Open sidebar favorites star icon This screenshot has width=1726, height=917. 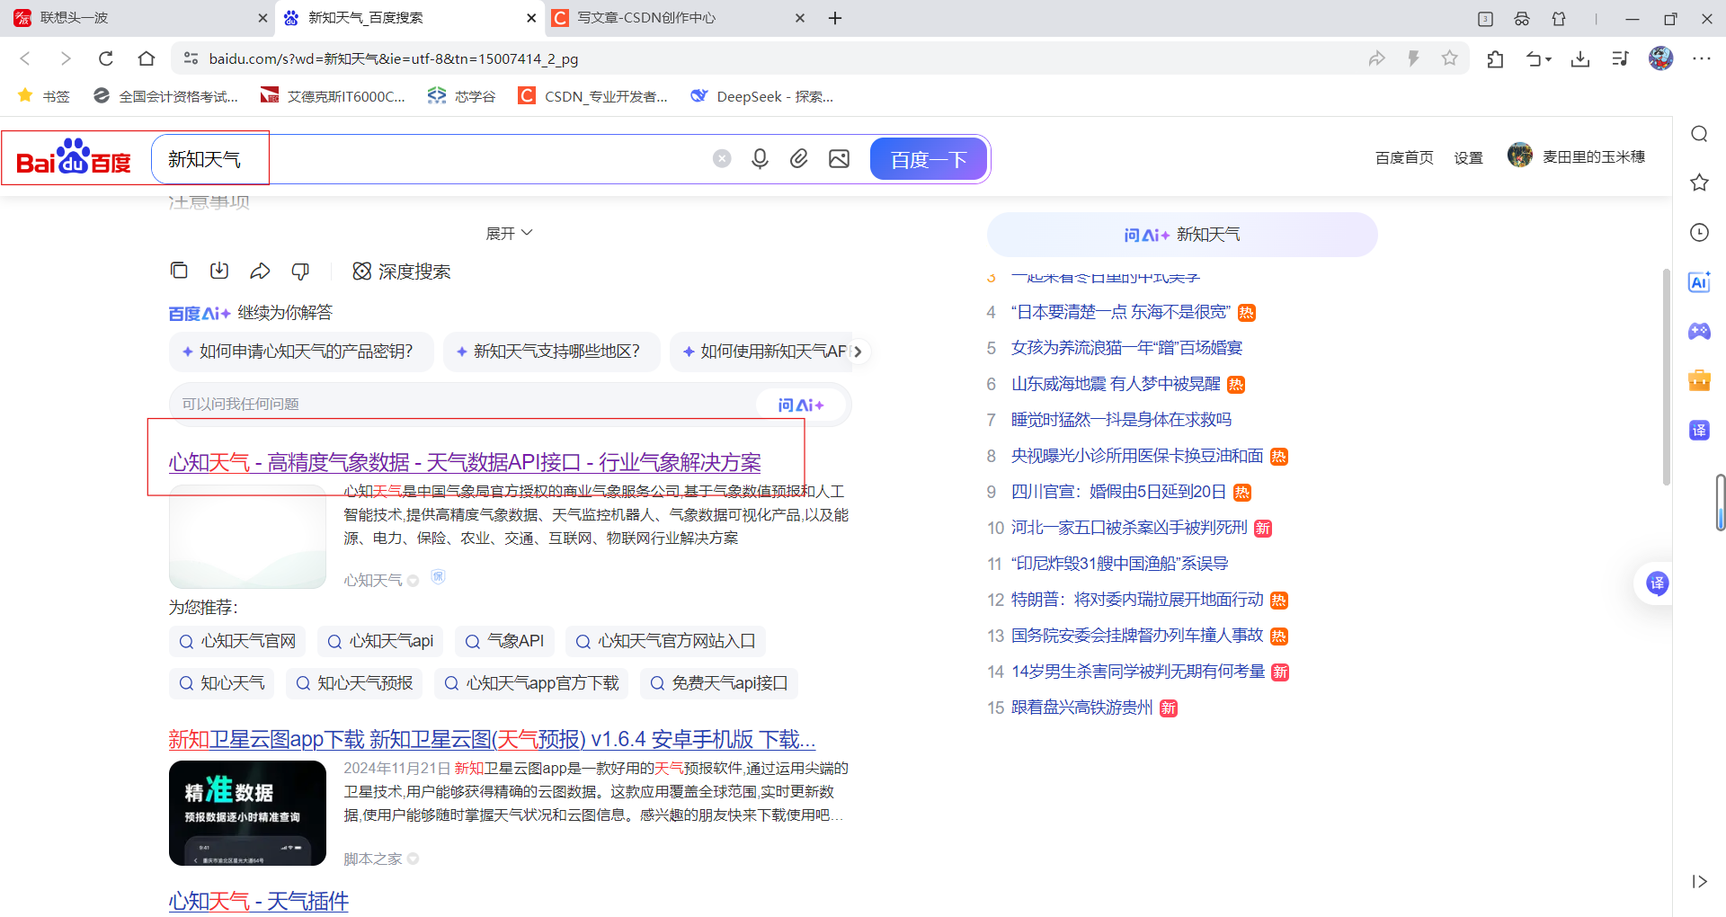(1699, 183)
